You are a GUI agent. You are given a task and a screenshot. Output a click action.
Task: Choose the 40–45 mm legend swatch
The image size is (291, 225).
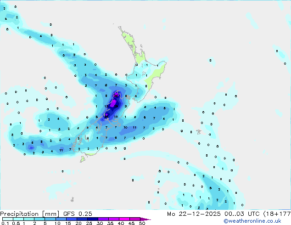coord(124,219)
